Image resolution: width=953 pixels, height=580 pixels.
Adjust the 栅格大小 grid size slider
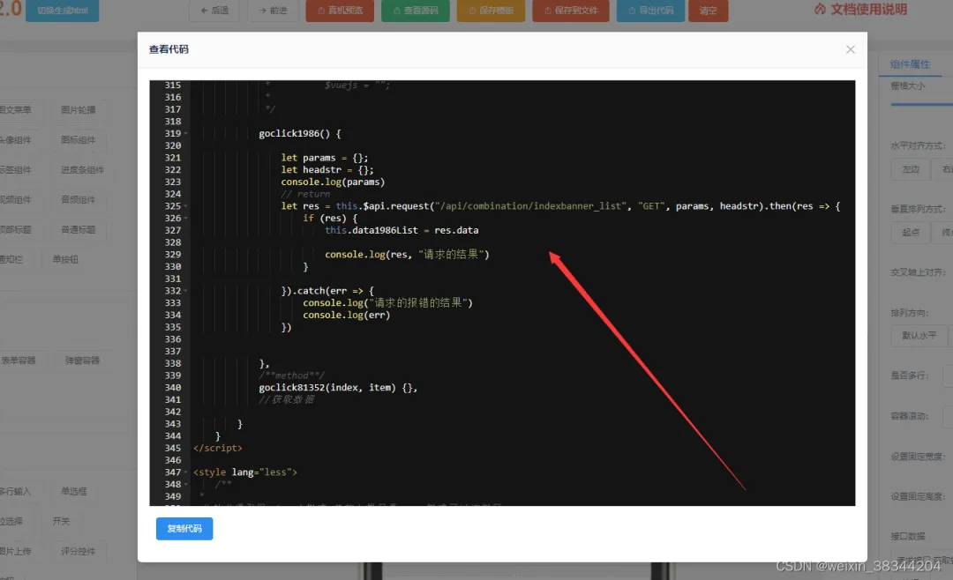[921, 105]
